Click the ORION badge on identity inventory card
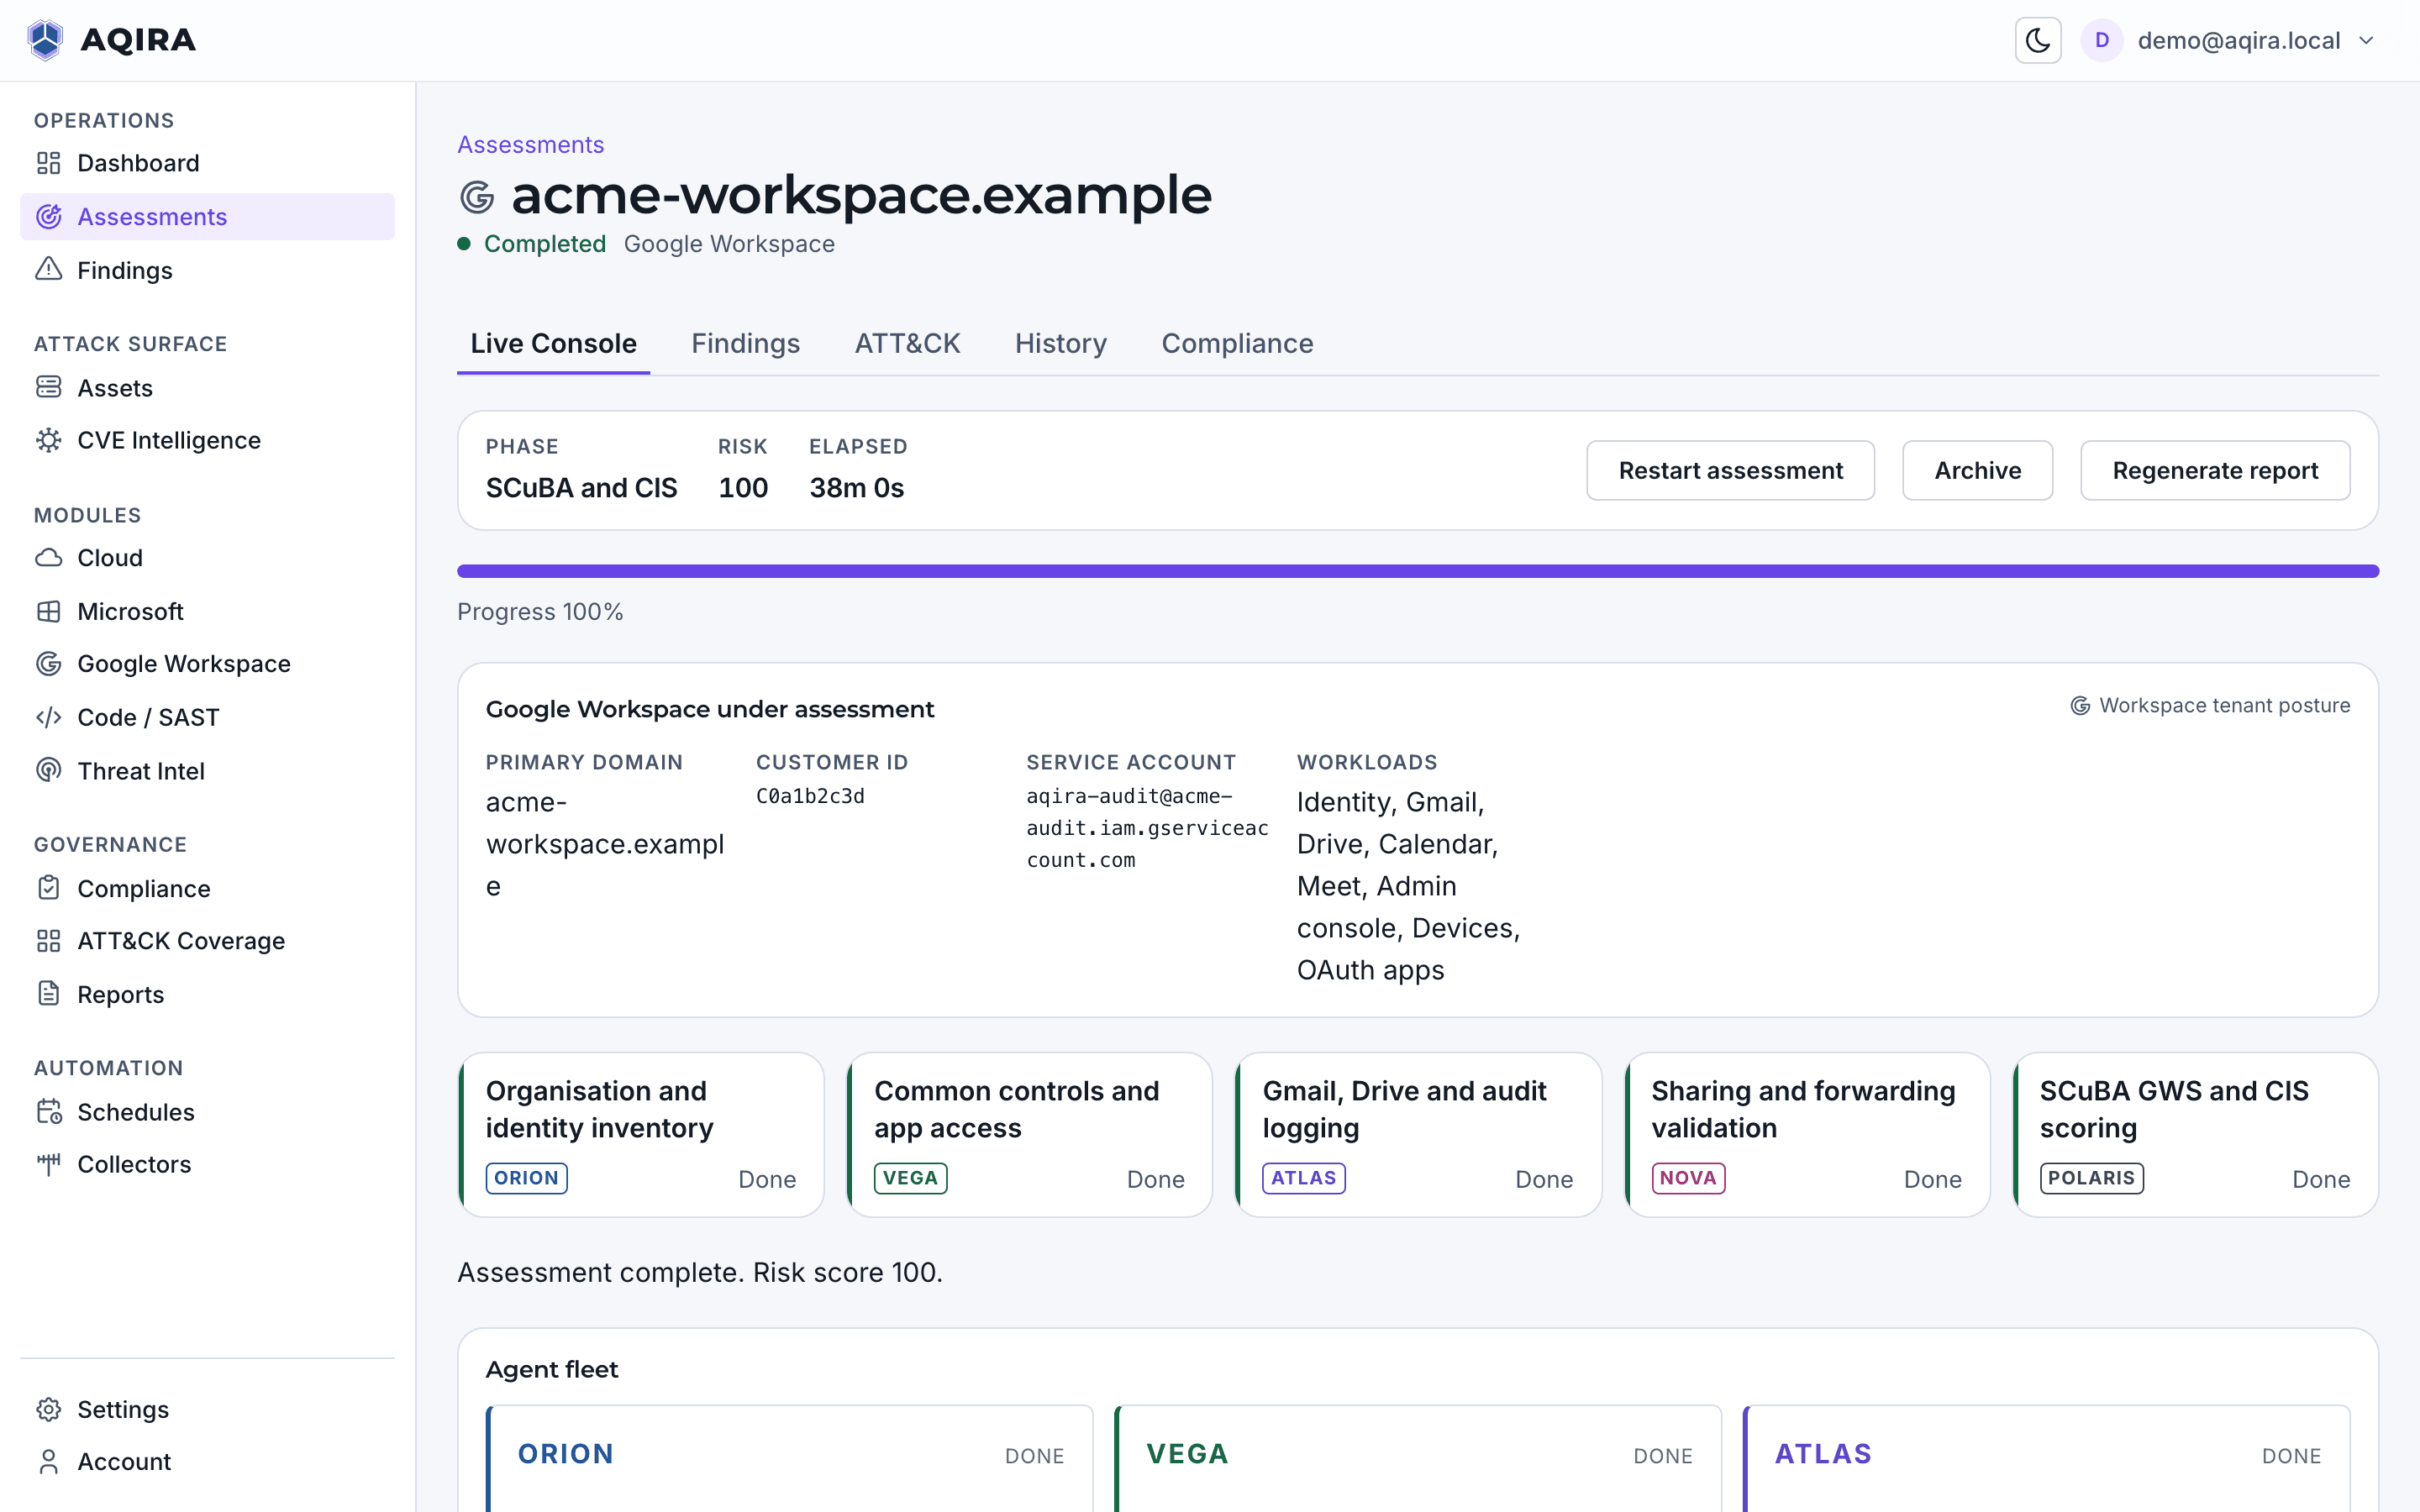 [526, 1178]
